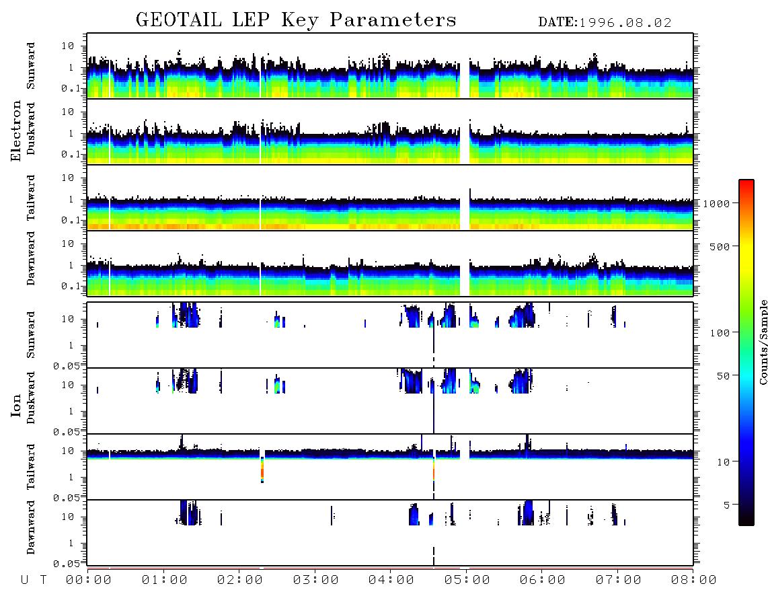This screenshot has height=592, width=768.
Task: Select the Electron Duskward axis label
Action: tap(31, 128)
